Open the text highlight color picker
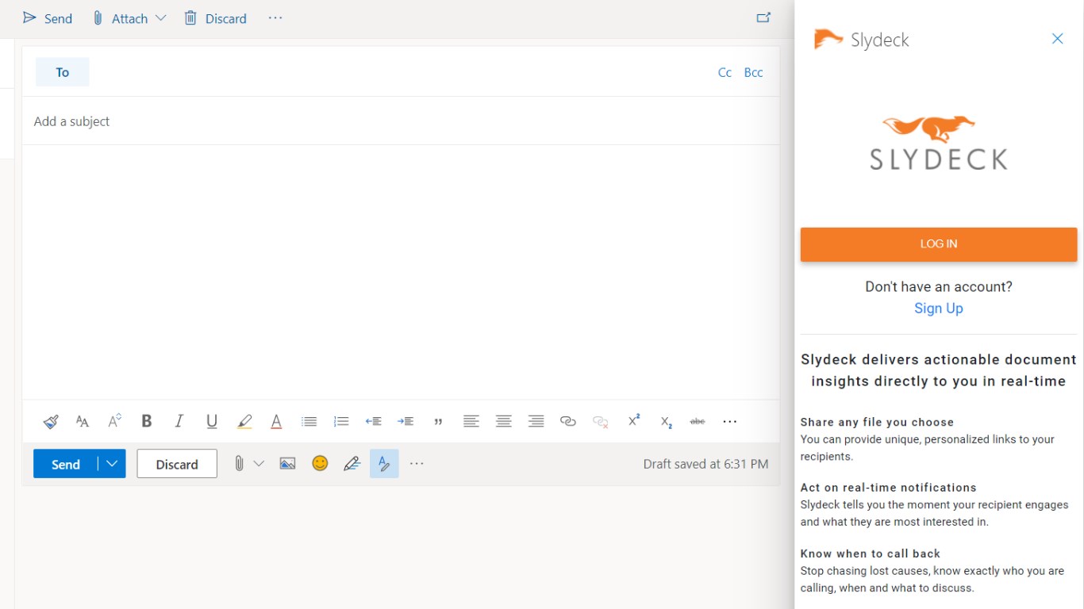The height and width of the screenshot is (609, 1084). coord(244,422)
